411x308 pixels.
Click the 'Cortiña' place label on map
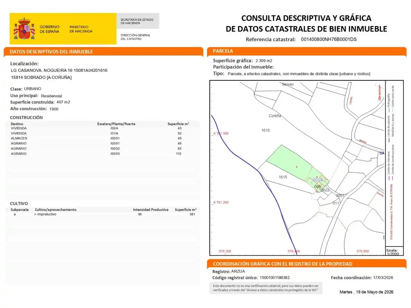click(275, 116)
